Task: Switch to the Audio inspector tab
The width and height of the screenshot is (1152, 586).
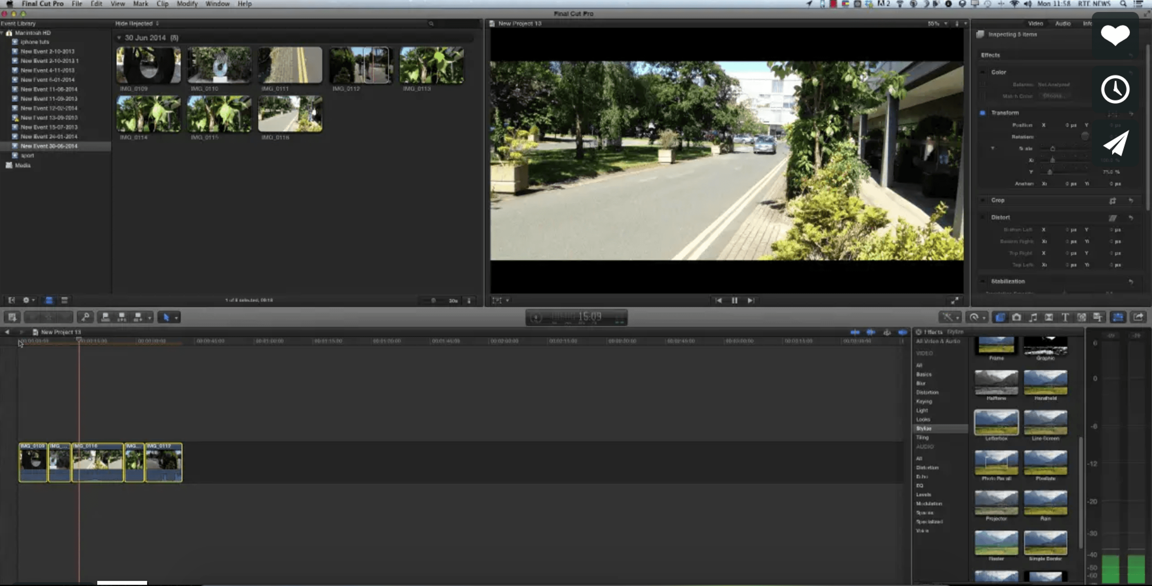Action: (1062, 23)
